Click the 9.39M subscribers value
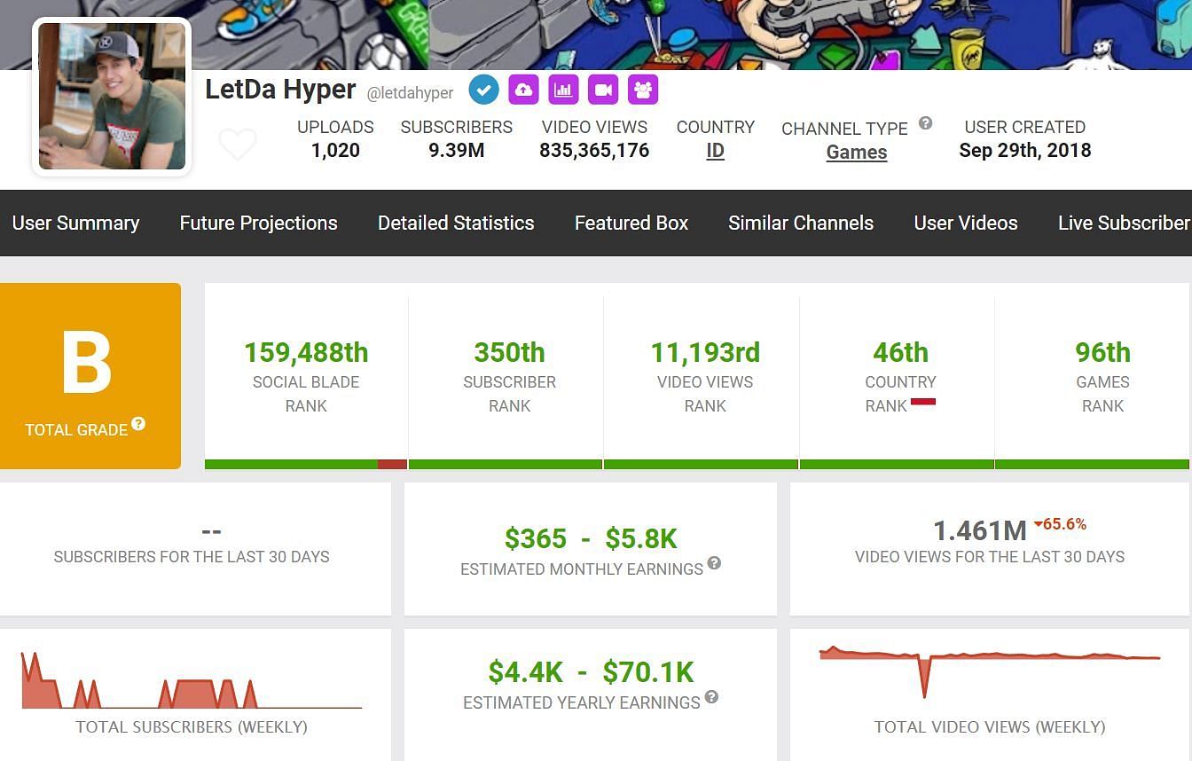Image resolution: width=1192 pixels, height=761 pixels. [457, 150]
